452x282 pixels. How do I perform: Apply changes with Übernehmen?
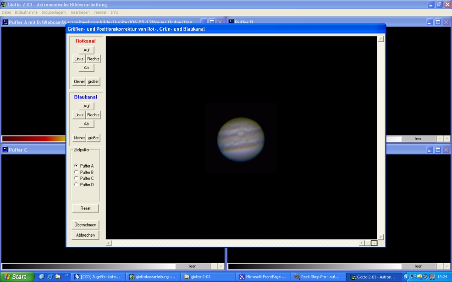pos(85,225)
